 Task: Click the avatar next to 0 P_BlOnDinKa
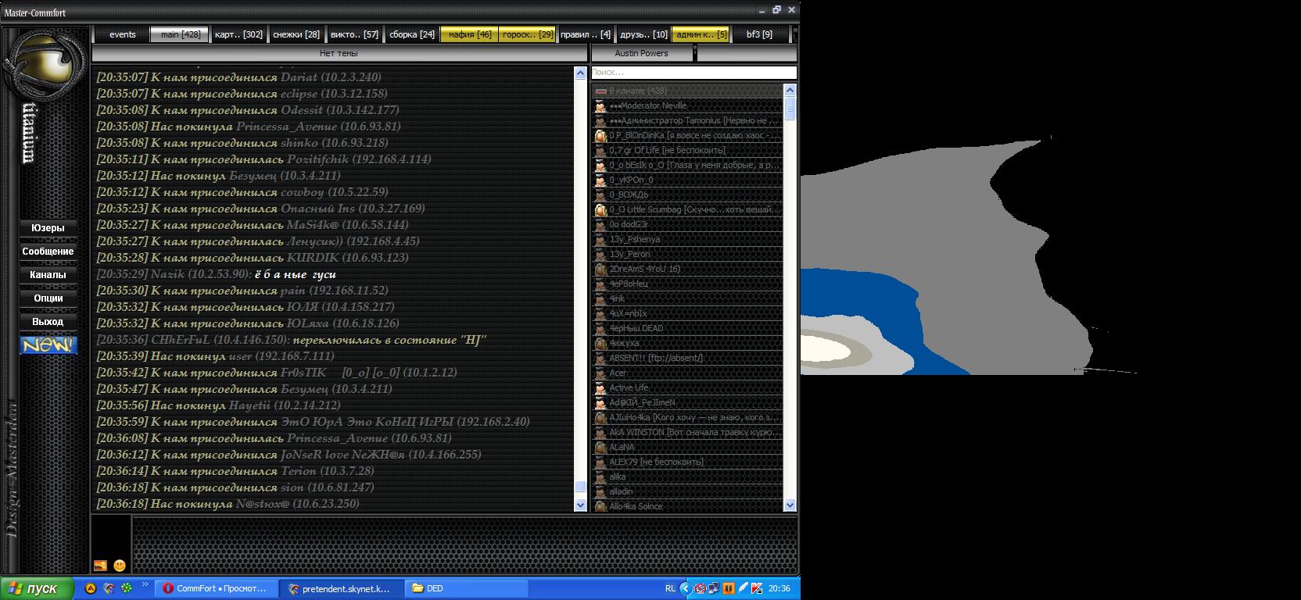[x=600, y=135]
